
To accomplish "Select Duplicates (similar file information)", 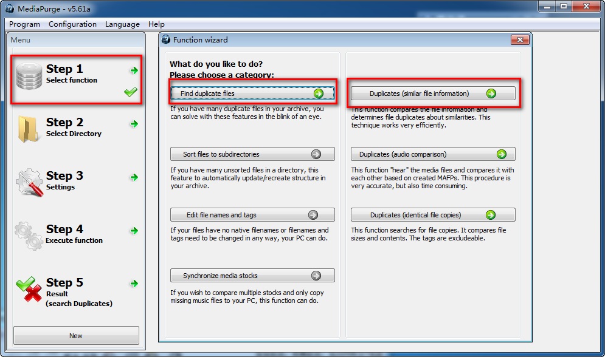I will pyautogui.click(x=433, y=93).
